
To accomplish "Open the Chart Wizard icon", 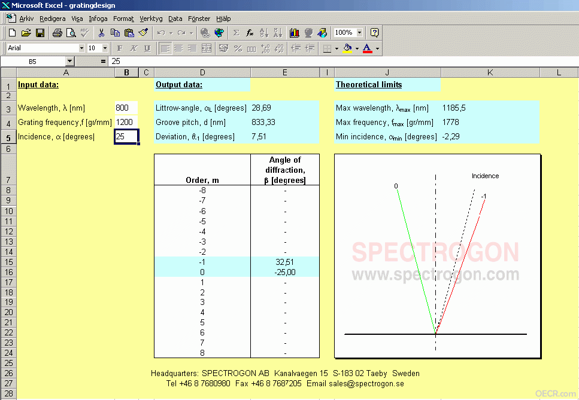I will click(295, 33).
